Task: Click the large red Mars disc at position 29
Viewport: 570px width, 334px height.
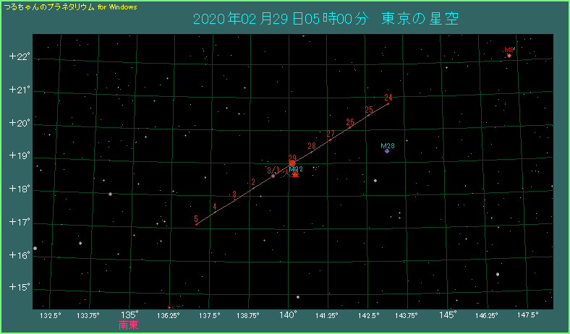Action: (292, 164)
